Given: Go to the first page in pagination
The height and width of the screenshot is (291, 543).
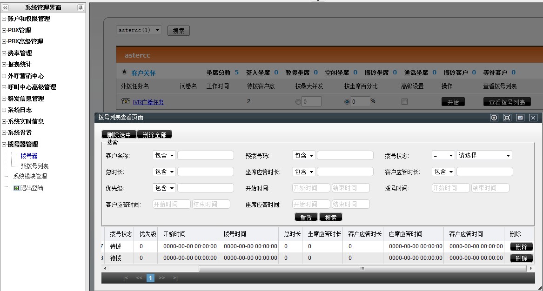Looking at the screenshot, I should (126, 278).
